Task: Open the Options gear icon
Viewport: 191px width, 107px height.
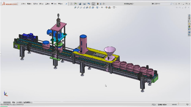Action: tap(104, 4)
